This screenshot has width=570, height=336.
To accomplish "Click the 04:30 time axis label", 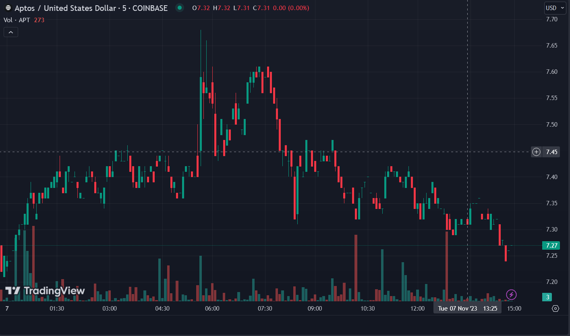I will [162, 309].
